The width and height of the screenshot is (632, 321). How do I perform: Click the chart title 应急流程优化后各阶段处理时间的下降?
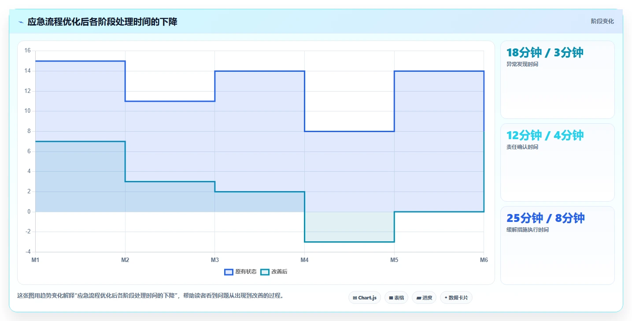point(102,22)
